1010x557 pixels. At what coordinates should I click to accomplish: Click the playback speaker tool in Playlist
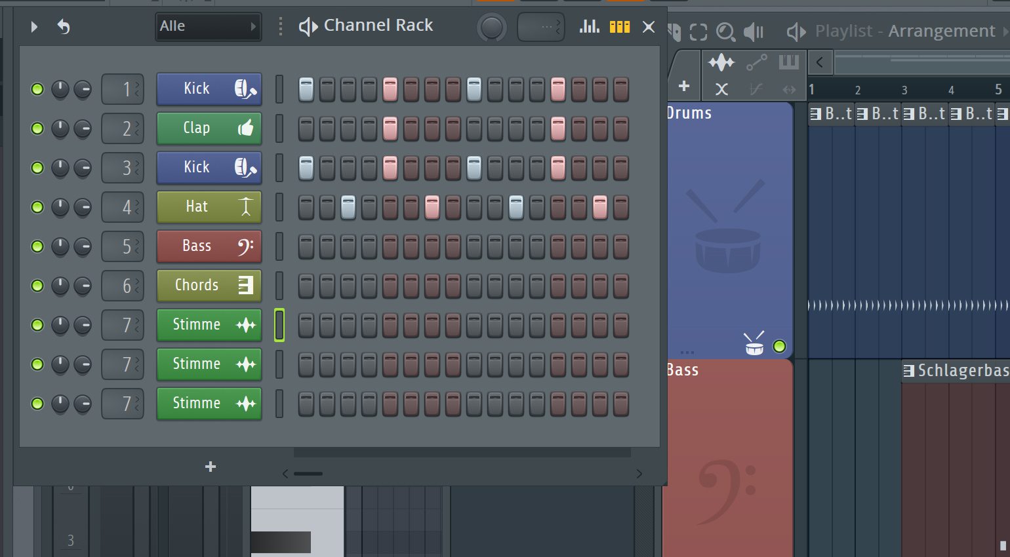coord(754,31)
